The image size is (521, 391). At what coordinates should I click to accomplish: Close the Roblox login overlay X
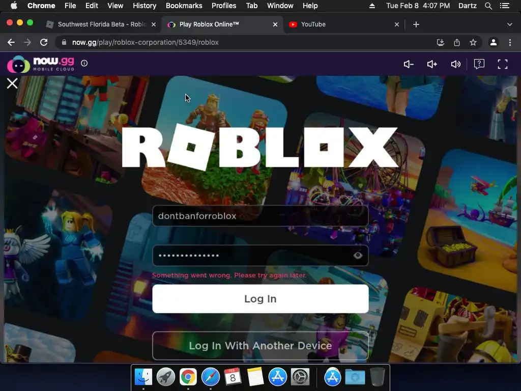(12, 83)
